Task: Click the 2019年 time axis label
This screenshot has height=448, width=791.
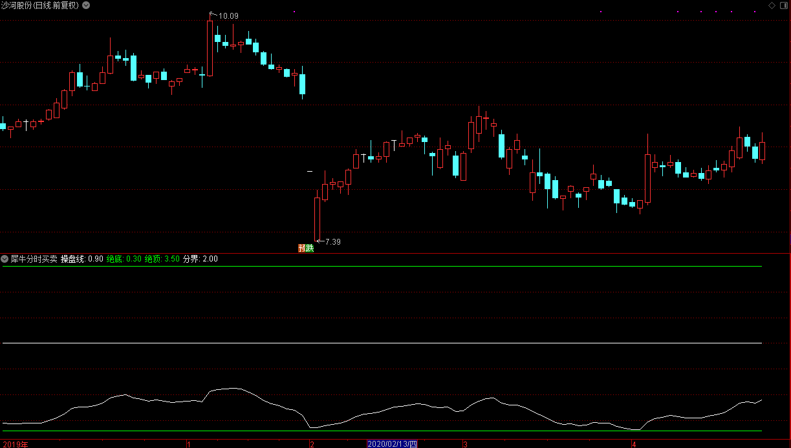Action: [15, 444]
